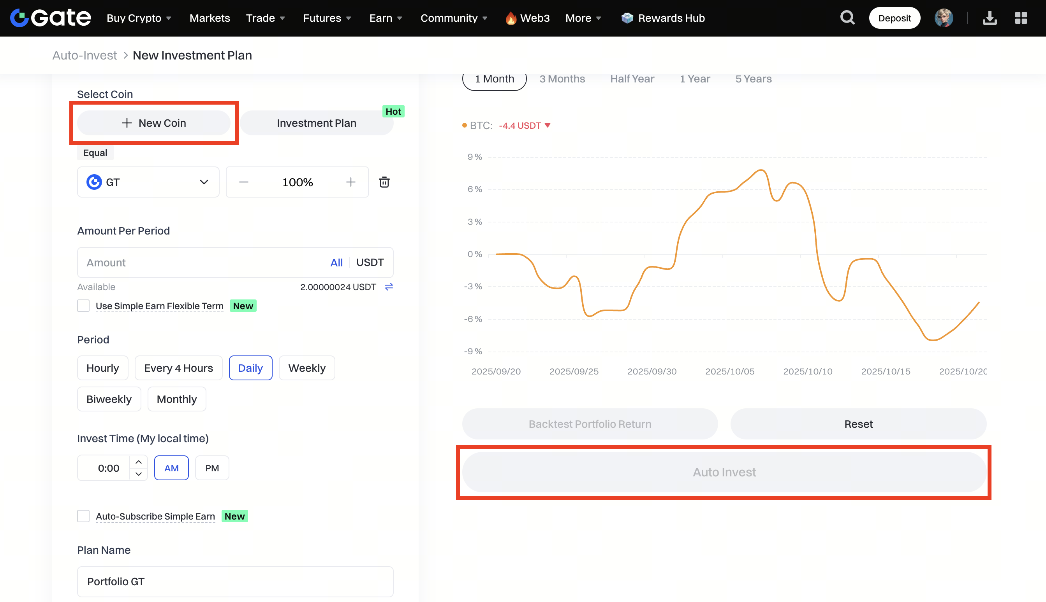The height and width of the screenshot is (602, 1046).
Task: Decrease GT allocation with minus icon
Action: pos(244,182)
